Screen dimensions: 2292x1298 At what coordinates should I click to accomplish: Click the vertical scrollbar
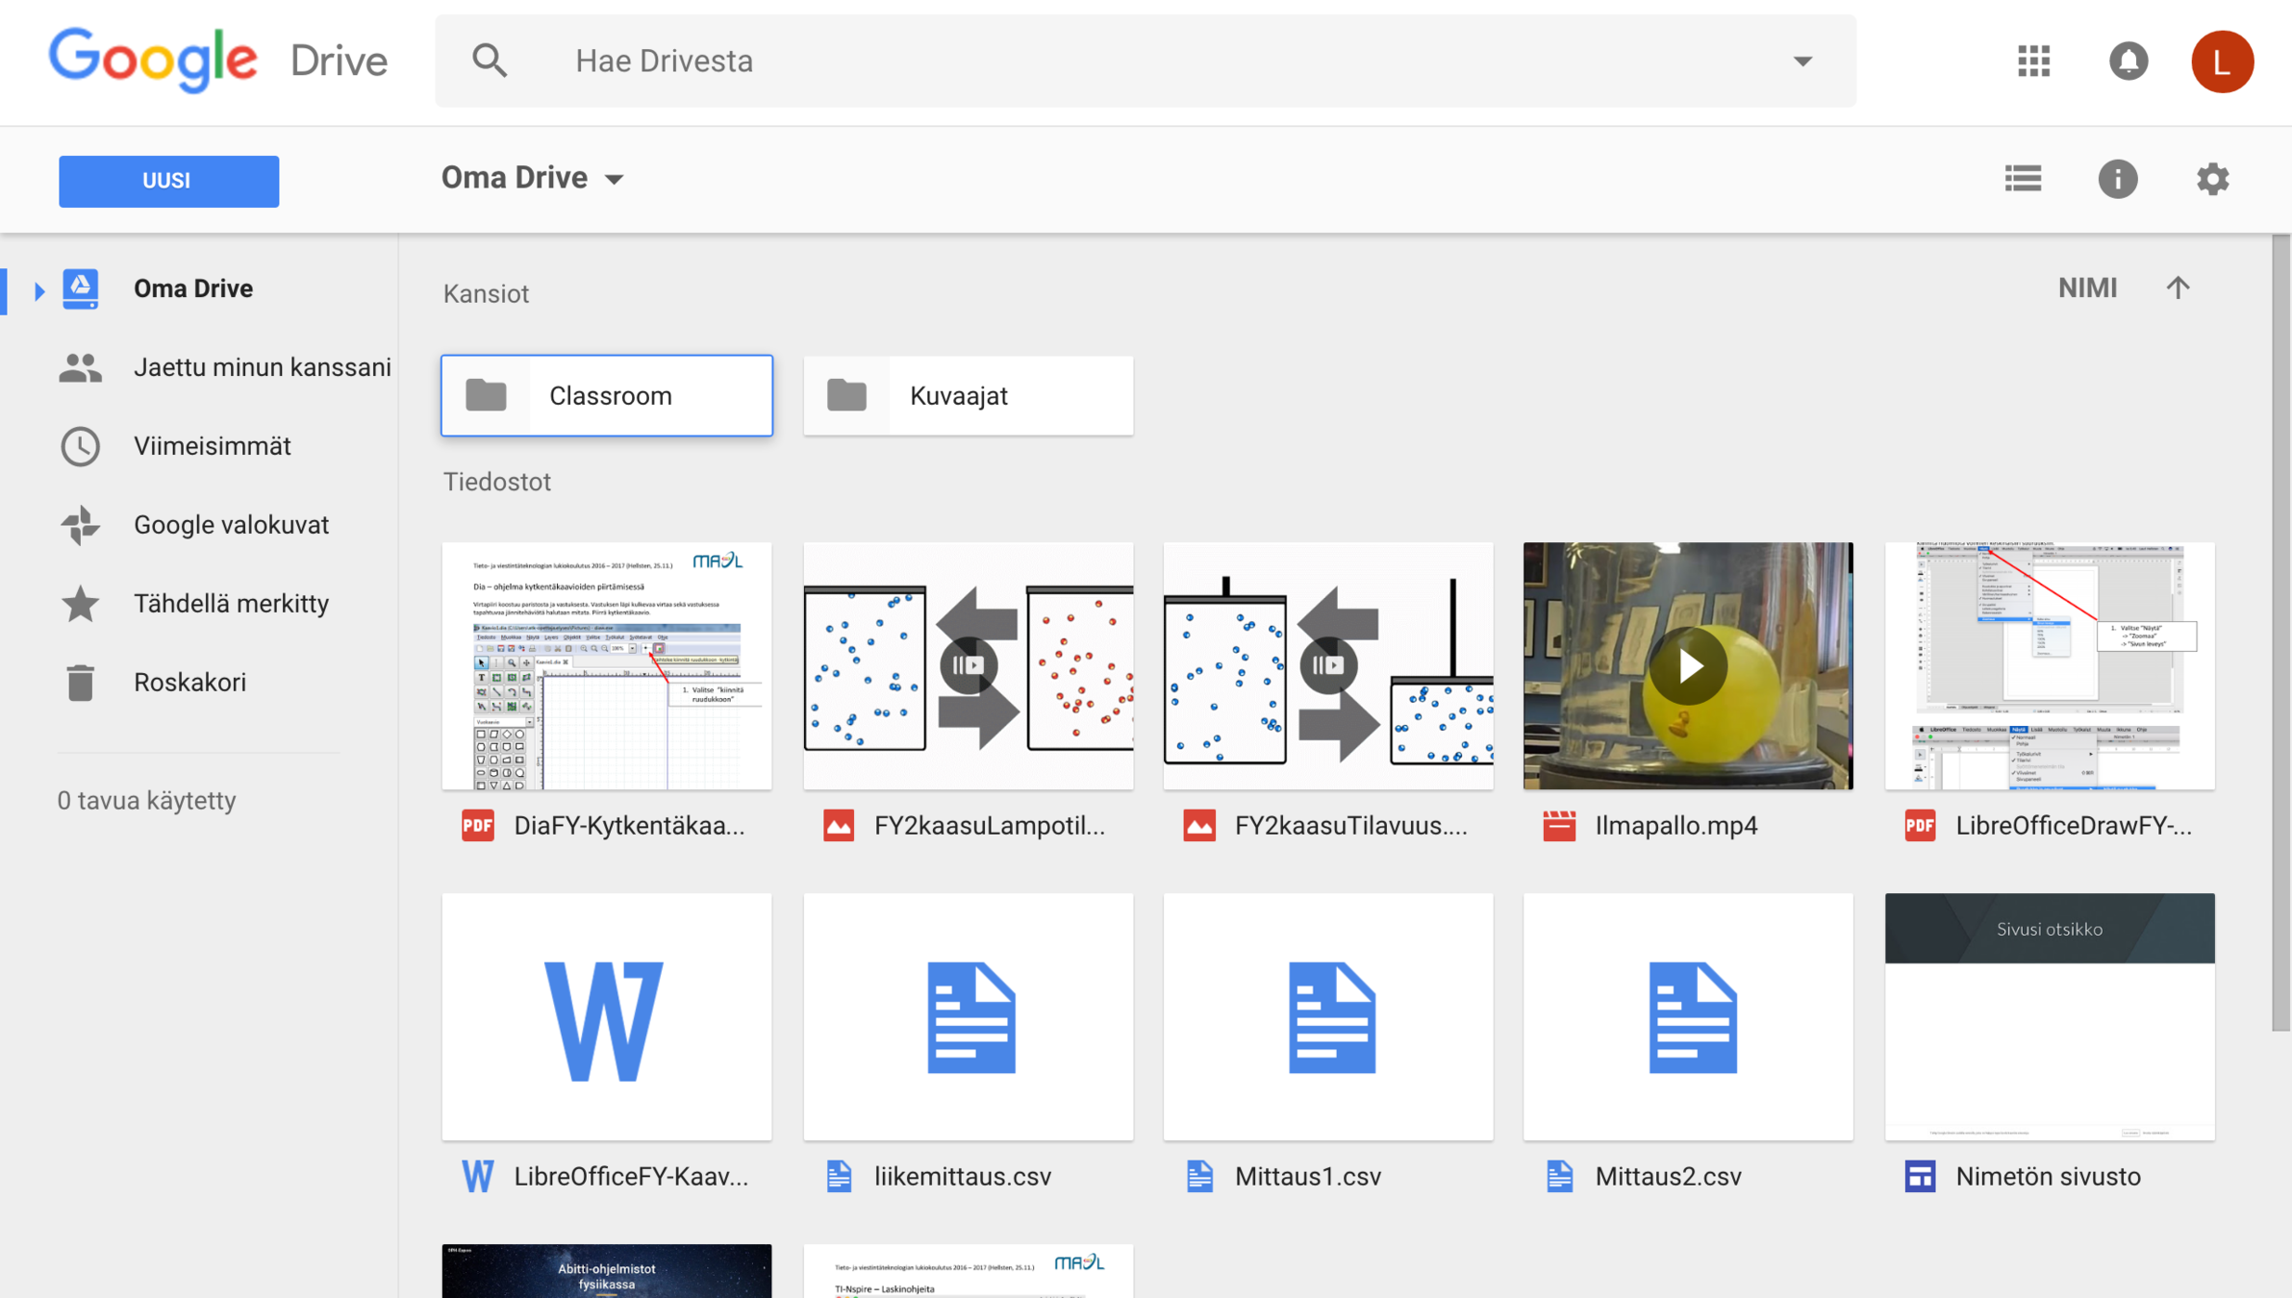click(x=2280, y=635)
